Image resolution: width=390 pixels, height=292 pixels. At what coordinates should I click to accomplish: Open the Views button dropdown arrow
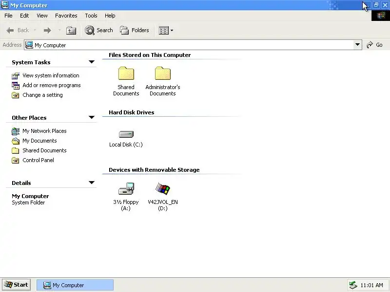[172, 31]
